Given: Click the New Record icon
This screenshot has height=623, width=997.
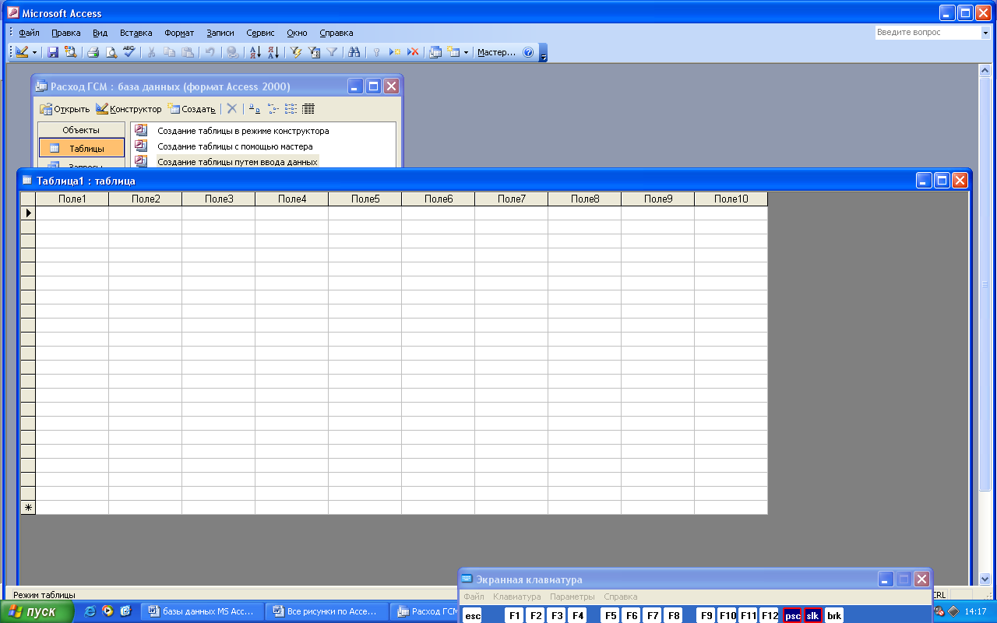Looking at the screenshot, I should click(x=395, y=52).
